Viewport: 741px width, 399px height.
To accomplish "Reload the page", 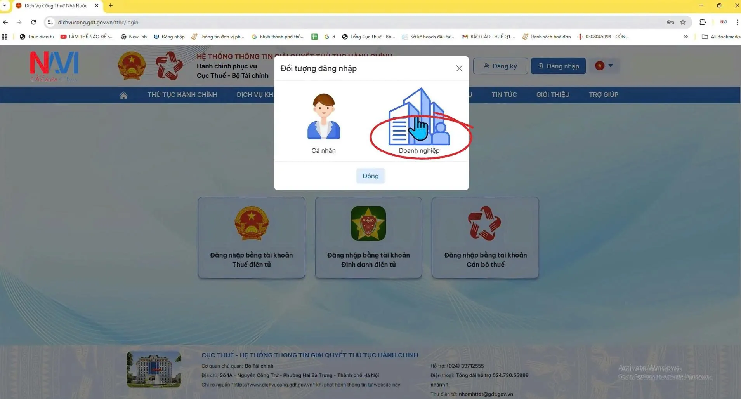I will pos(33,22).
